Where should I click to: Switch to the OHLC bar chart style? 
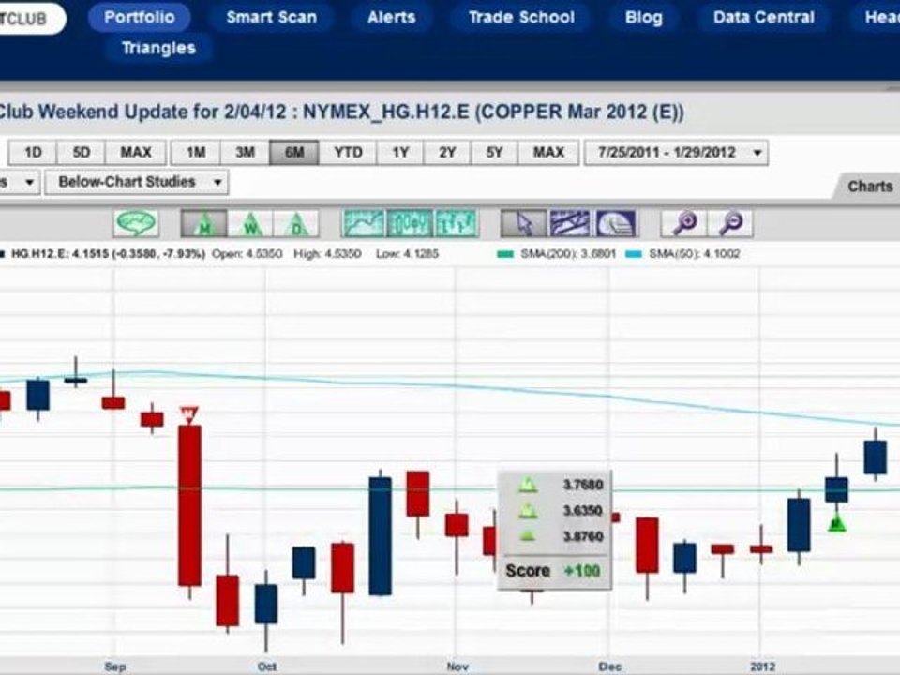click(456, 224)
